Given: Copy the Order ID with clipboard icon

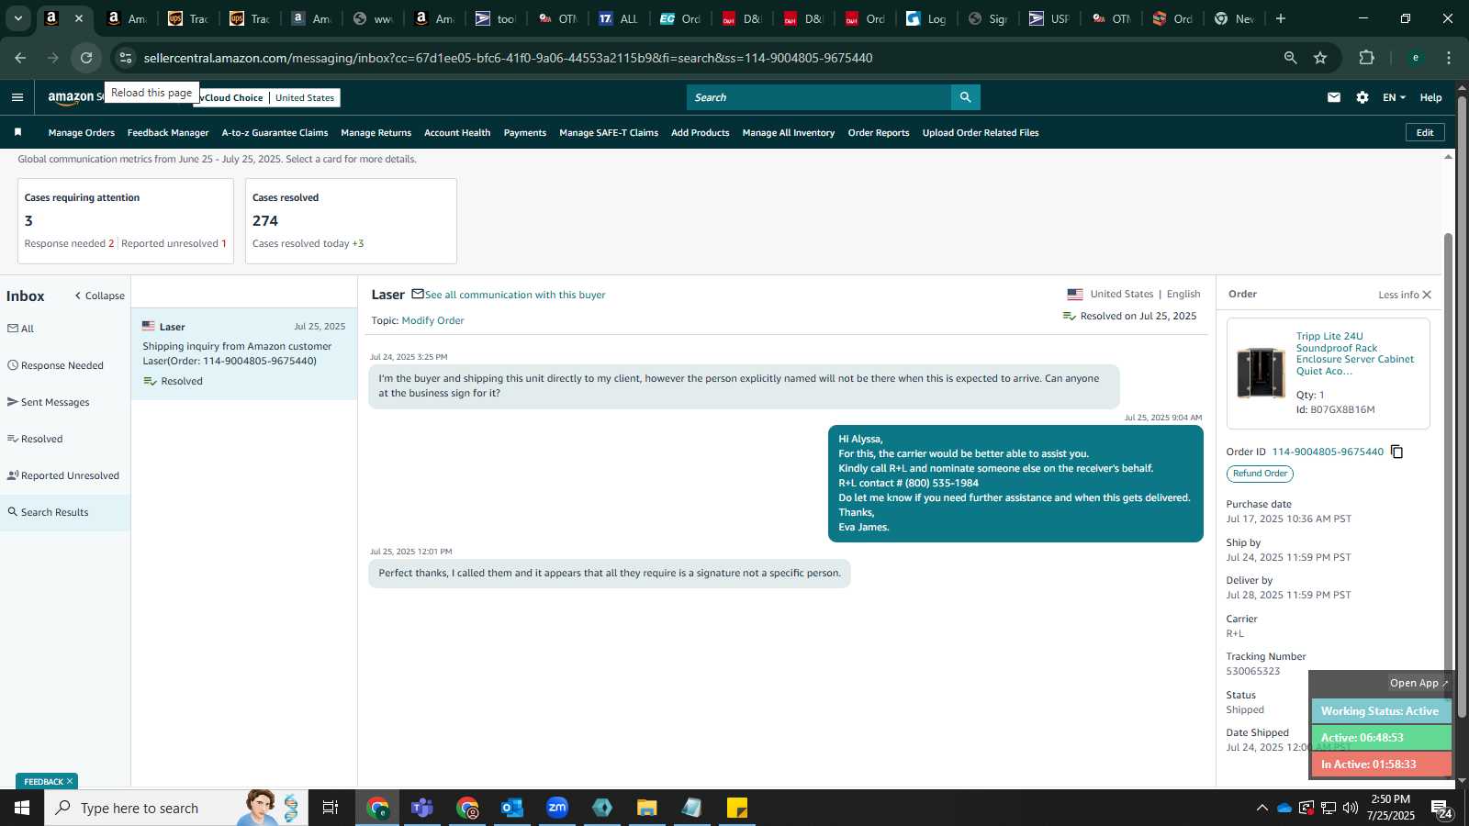Looking at the screenshot, I should [1396, 452].
